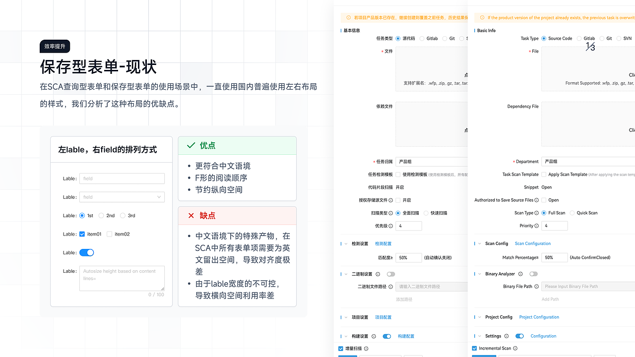The image size is (635, 357).
Task: Uncheck the Incremental Scan checkbox
Action: coord(475,349)
